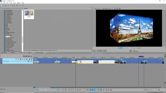Switch to the Media Generators tab
The width and height of the screenshot is (166, 93).
(x=39, y=53)
